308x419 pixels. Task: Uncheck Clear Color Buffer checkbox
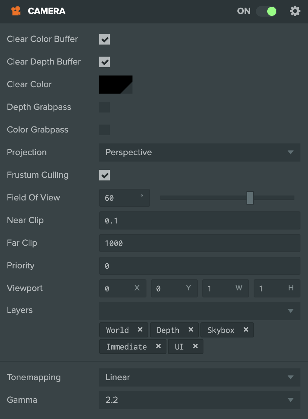[x=105, y=39]
